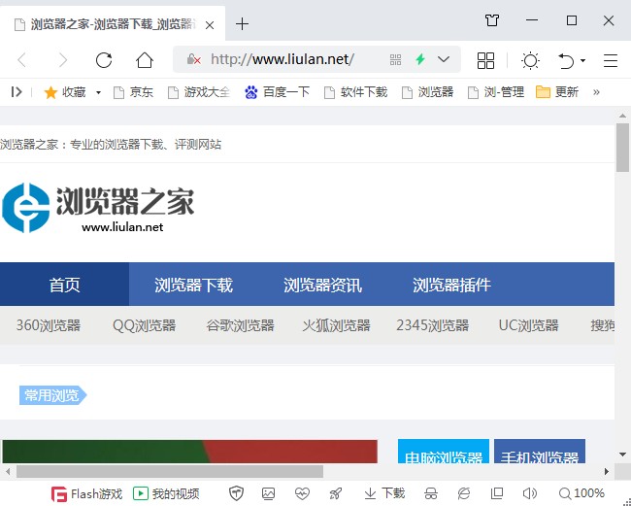Click the vertical scrollbar down arrow
The image size is (631, 506).
pos(622,455)
